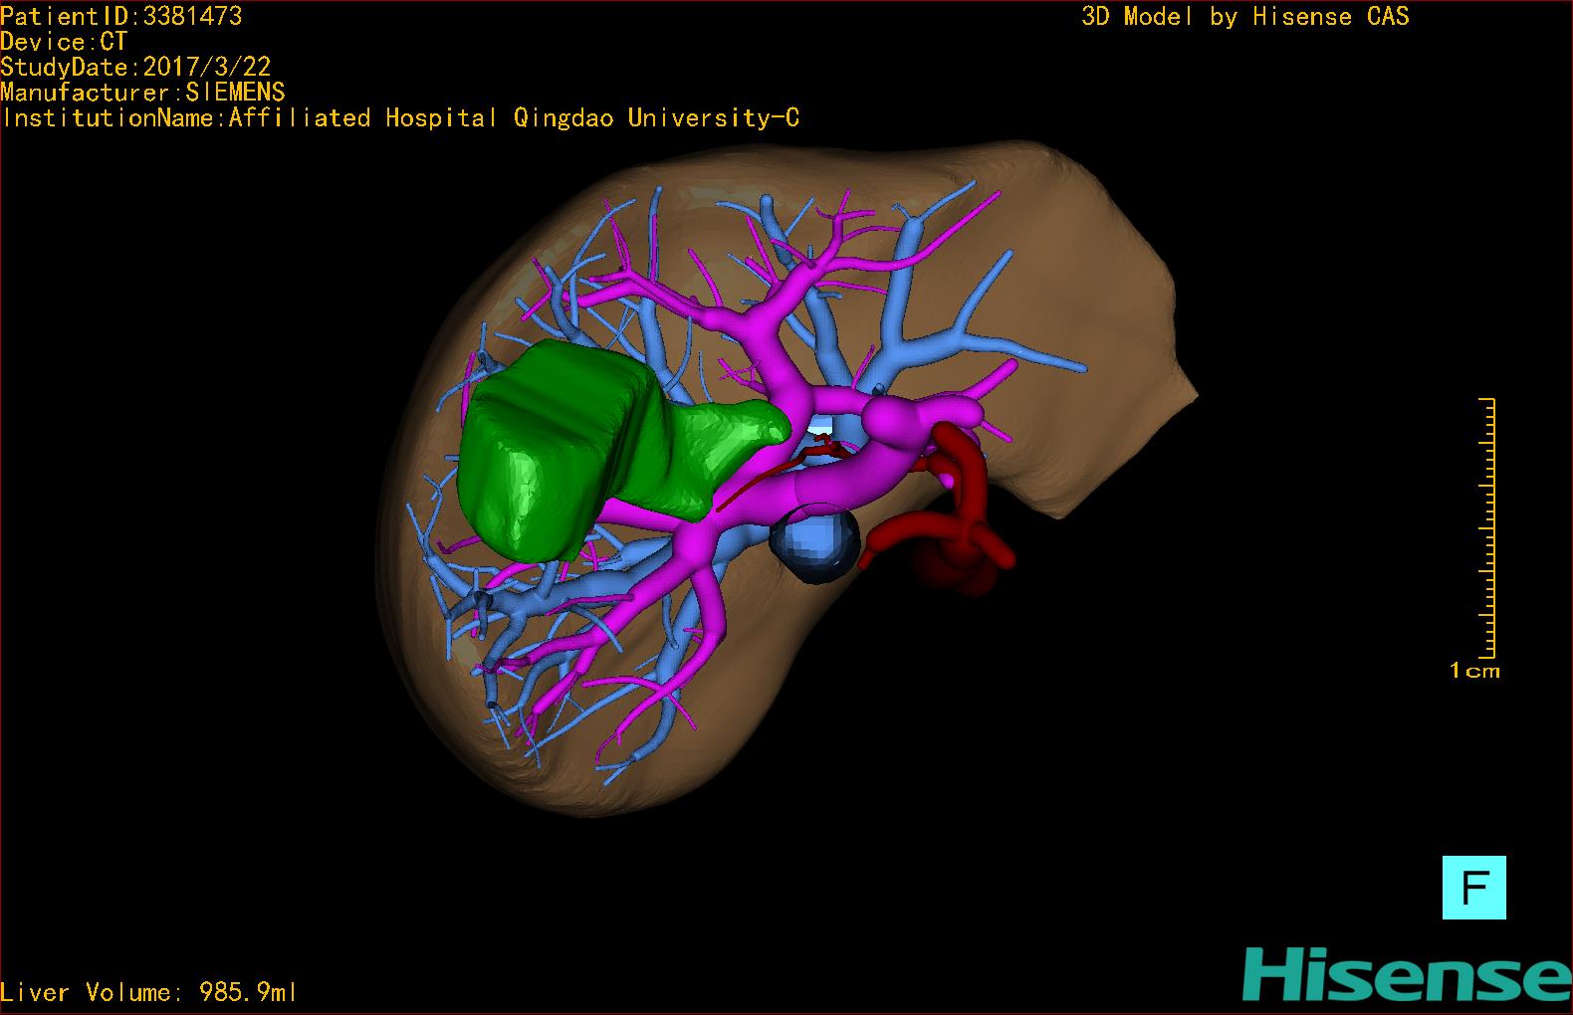The image size is (1573, 1015).
Task: Click the F orientation marker box
Action: pyautogui.click(x=1473, y=887)
